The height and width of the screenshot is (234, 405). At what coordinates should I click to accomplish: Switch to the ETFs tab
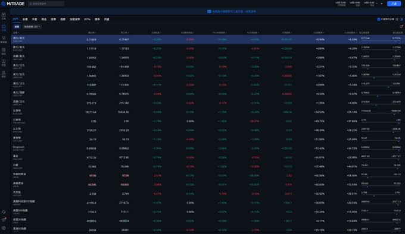(88, 20)
